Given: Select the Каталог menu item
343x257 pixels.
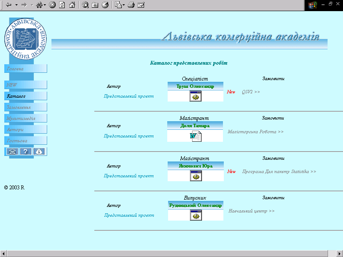Looking at the screenshot, I should pos(26,96).
